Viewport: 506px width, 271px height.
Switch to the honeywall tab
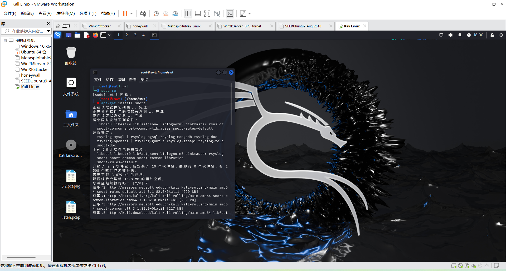pyautogui.click(x=140, y=26)
